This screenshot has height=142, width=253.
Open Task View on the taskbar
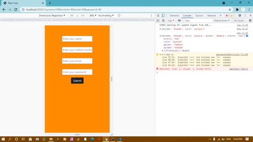tap(23, 139)
